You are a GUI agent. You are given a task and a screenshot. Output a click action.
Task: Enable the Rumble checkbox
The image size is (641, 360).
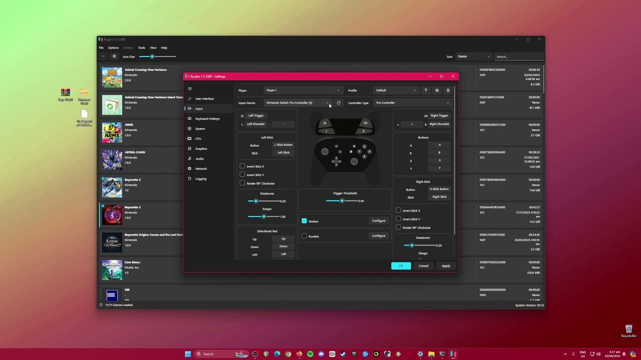(x=304, y=236)
